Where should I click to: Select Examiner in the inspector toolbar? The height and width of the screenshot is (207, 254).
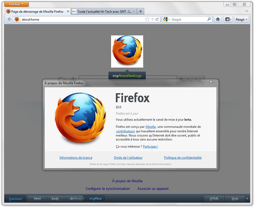(15, 199)
